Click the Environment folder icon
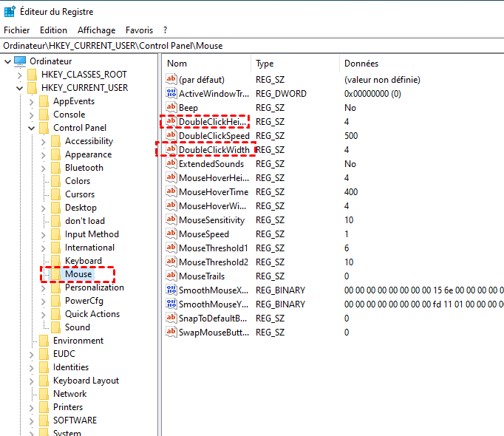The image size is (504, 436). (44, 341)
